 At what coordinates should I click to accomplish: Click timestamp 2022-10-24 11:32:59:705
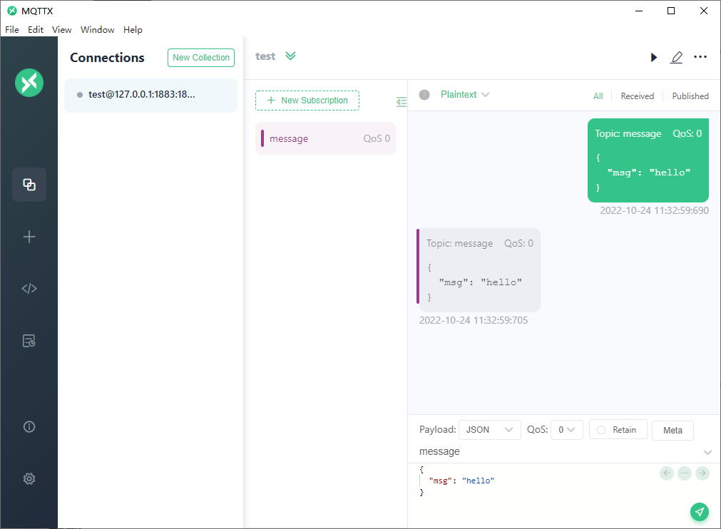click(x=473, y=320)
